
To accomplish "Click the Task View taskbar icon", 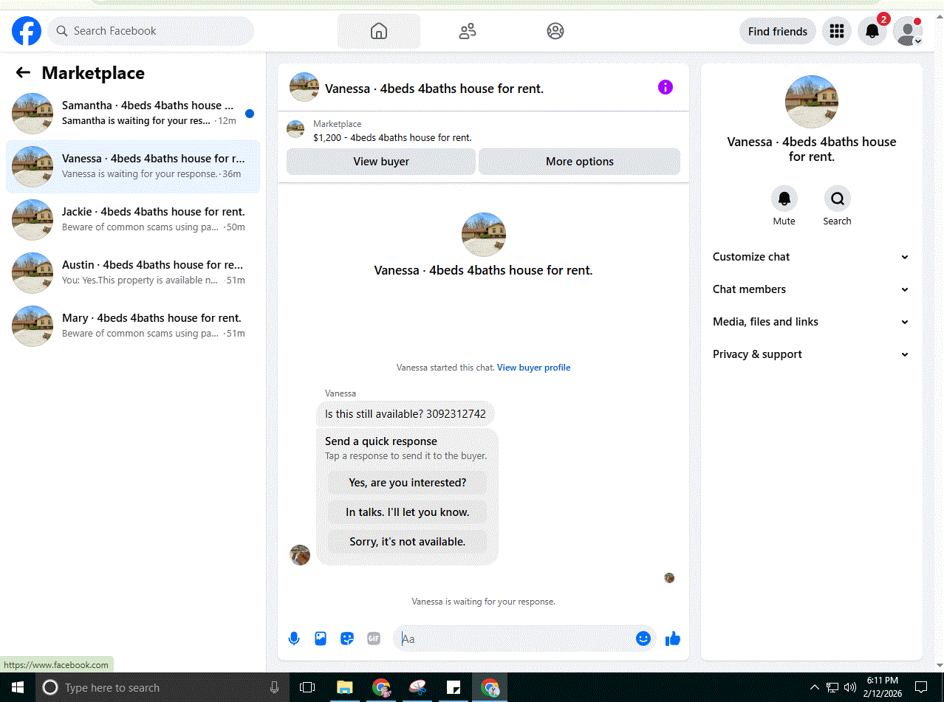I will [307, 687].
